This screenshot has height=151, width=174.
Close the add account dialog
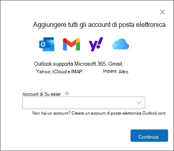click(x=162, y=12)
